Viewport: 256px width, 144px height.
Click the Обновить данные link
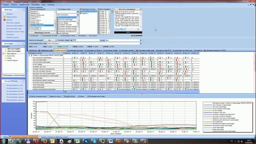click(12, 38)
